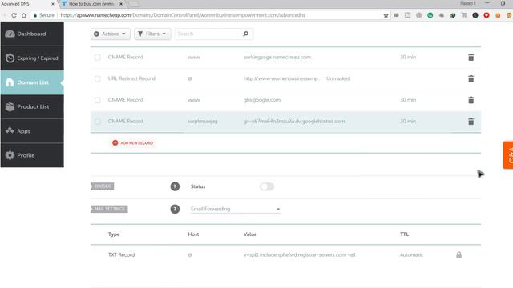Reload the page with browser refresh
Screen dimensions: 513x288
(14, 15)
